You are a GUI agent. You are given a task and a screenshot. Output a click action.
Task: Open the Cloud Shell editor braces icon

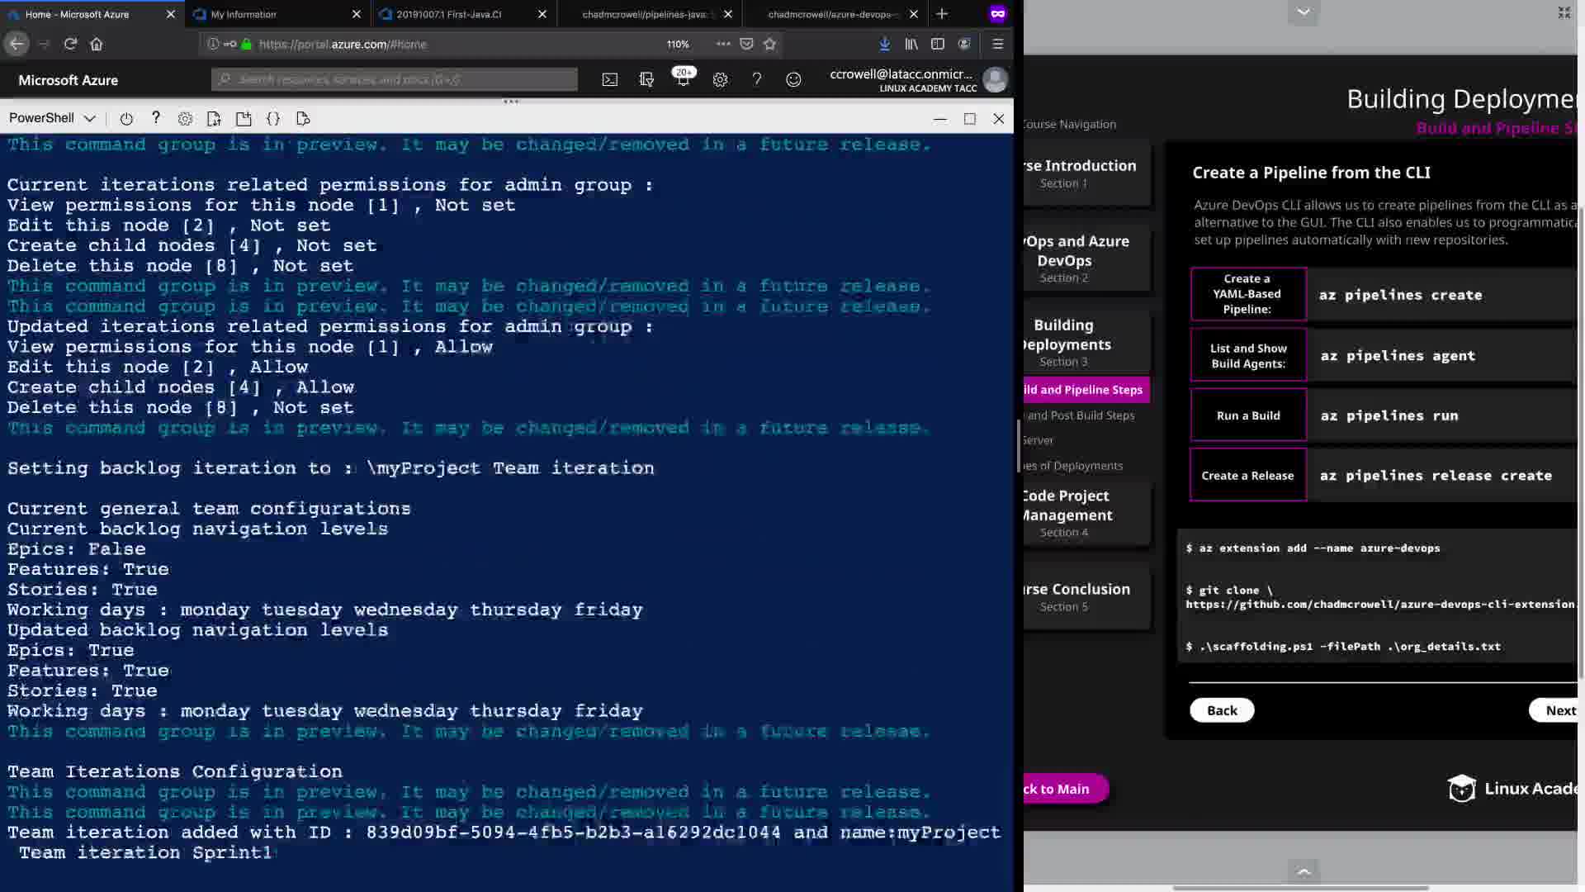[x=273, y=119]
